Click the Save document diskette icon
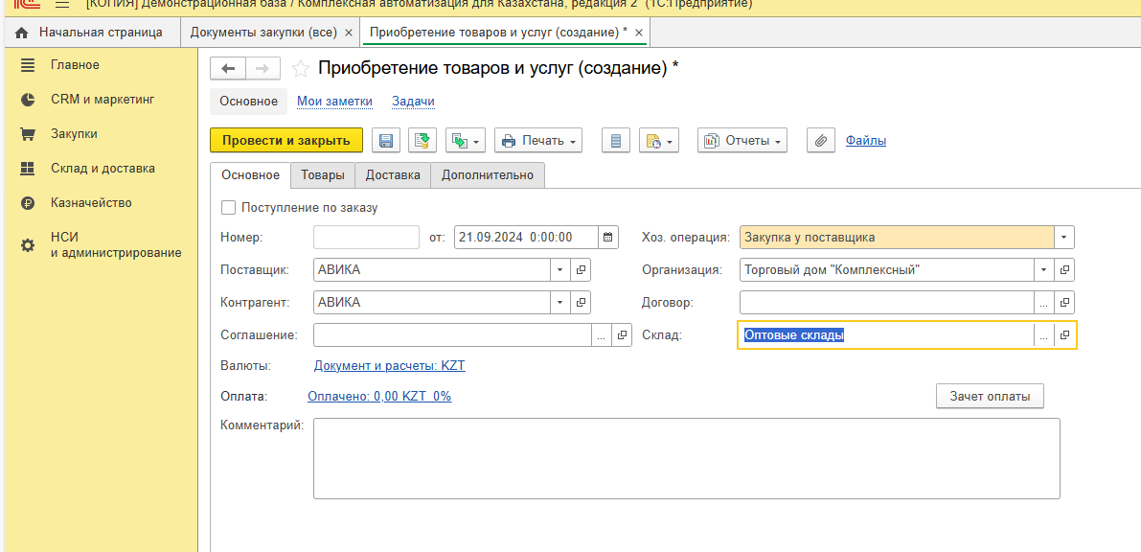 [x=386, y=141]
